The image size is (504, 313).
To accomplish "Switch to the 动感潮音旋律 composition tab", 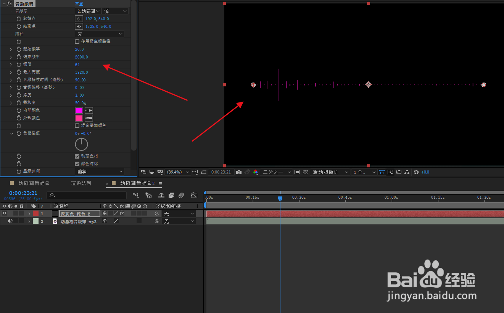I will coord(34,183).
